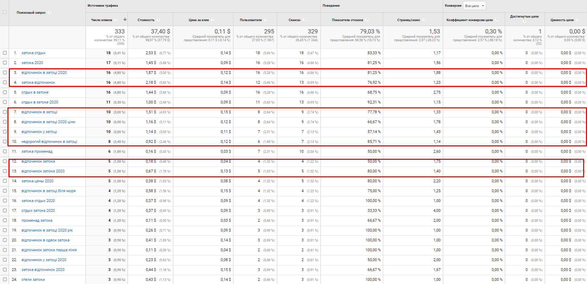Sort by Число кликов column header

point(101,20)
